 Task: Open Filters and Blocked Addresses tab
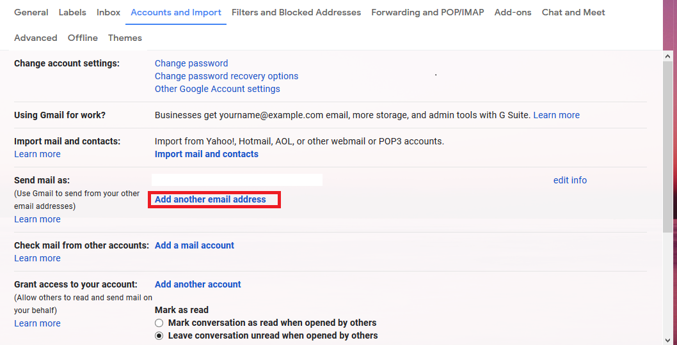[296, 12]
